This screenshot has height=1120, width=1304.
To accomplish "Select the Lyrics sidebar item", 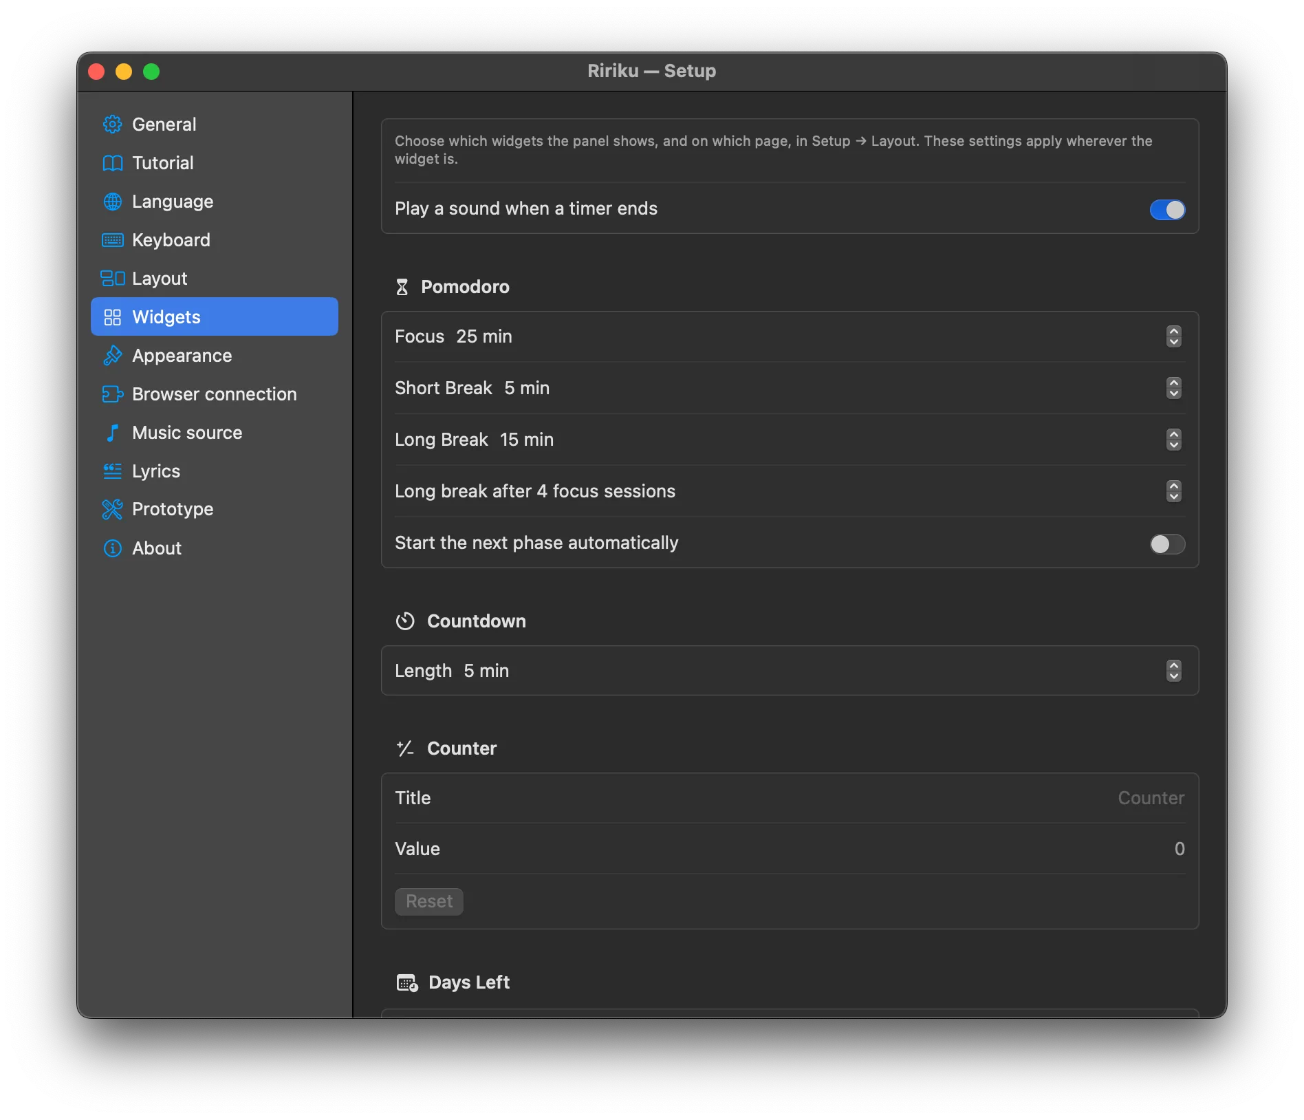I will point(215,471).
